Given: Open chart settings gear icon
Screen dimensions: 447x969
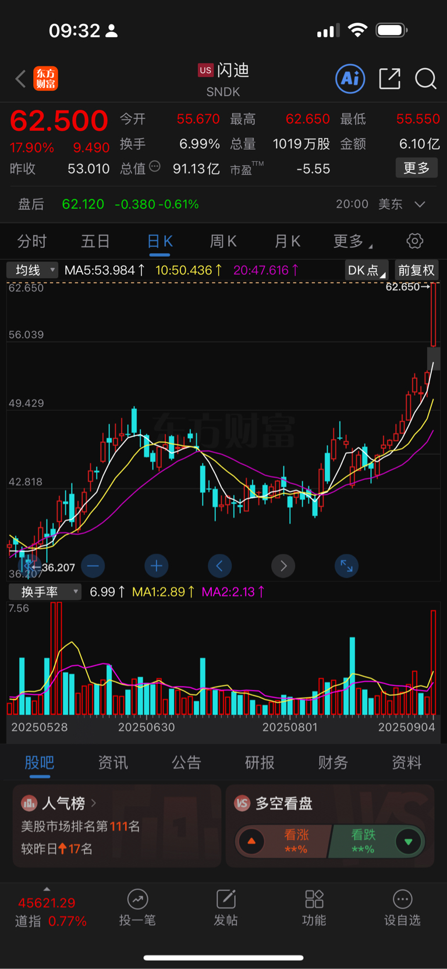Looking at the screenshot, I should [x=414, y=241].
